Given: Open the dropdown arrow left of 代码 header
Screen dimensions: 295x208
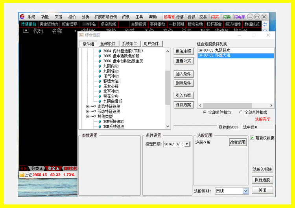Looking at the screenshot, I should [x=26, y=31].
